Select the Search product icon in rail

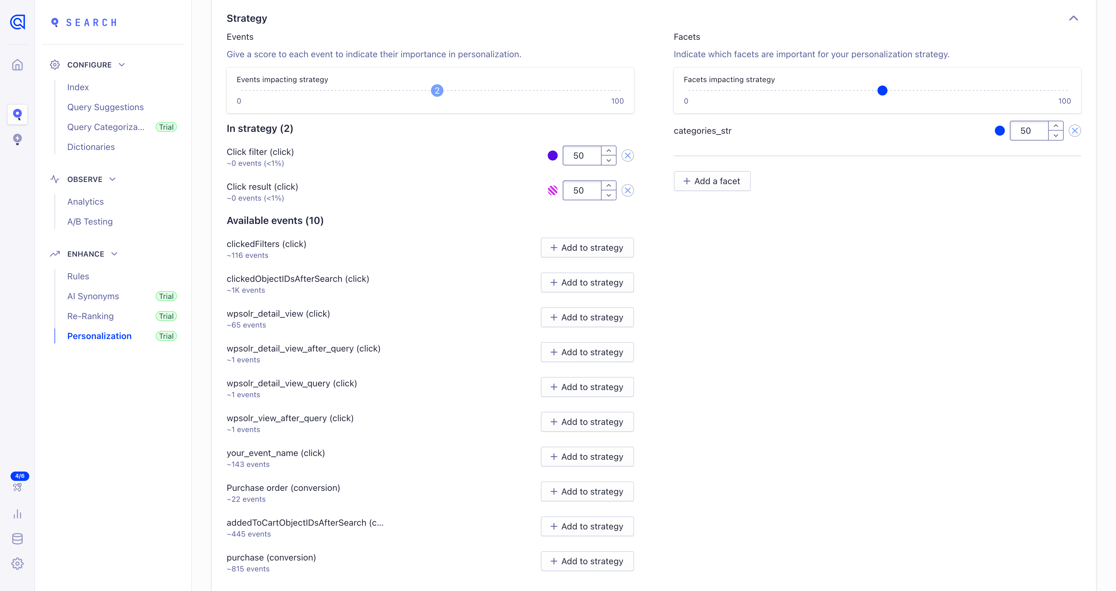[17, 114]
